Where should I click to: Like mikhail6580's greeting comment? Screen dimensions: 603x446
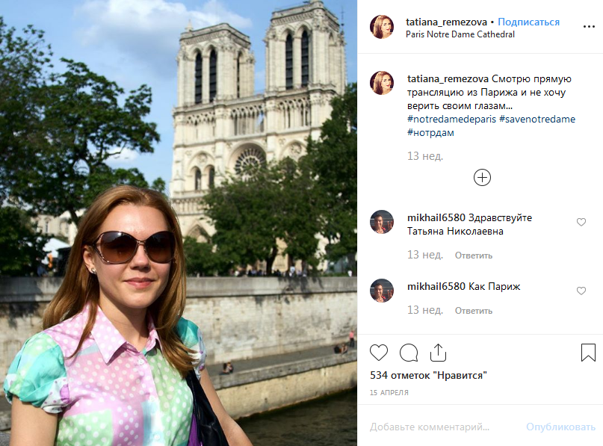point(581,223)
